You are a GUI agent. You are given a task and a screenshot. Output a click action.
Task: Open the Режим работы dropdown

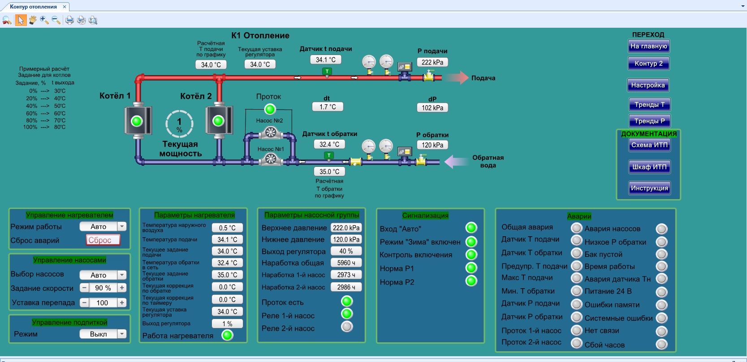coord(122,226)
